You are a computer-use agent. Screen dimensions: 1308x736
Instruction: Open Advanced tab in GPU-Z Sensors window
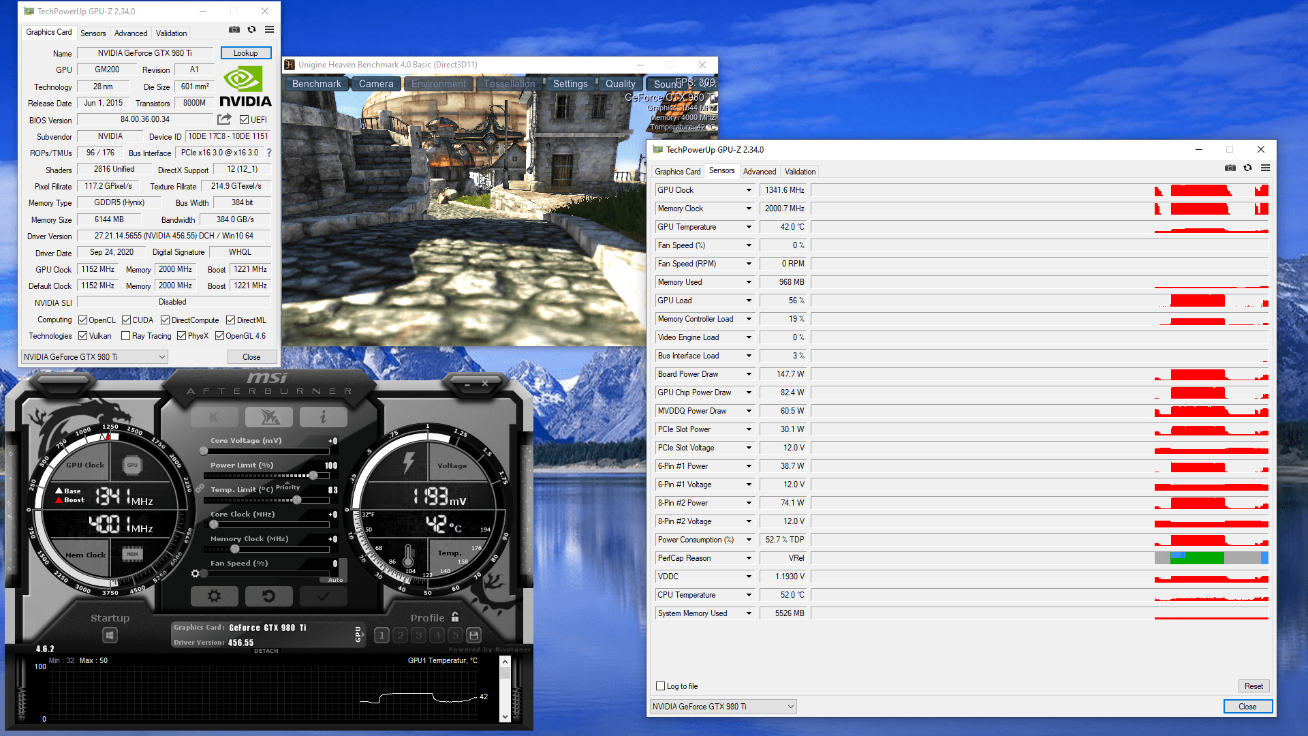[x=760, y=172]
